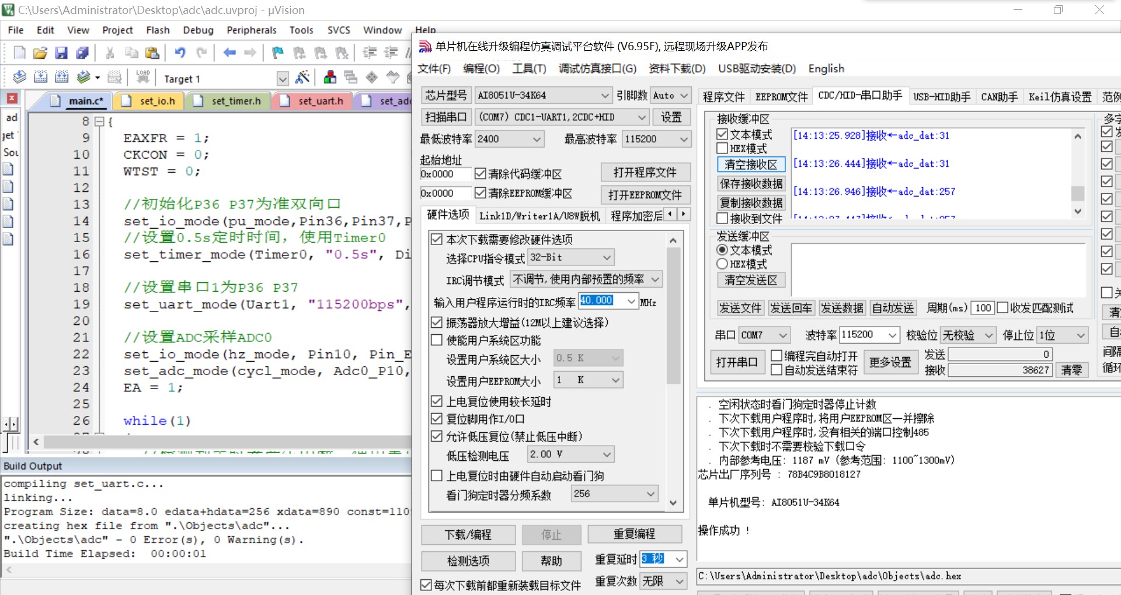Open Manage Project Items colored blocks icon
The height and width of the screenshot is (595, 1121).
(x=330, y=77)
